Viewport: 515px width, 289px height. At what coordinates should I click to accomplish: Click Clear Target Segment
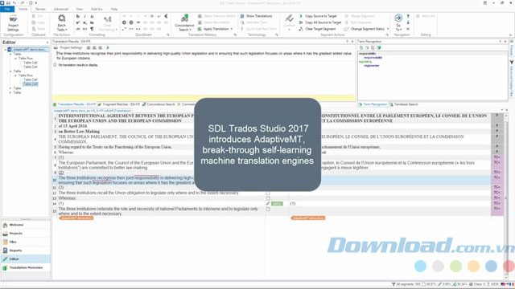coord(317,29)
